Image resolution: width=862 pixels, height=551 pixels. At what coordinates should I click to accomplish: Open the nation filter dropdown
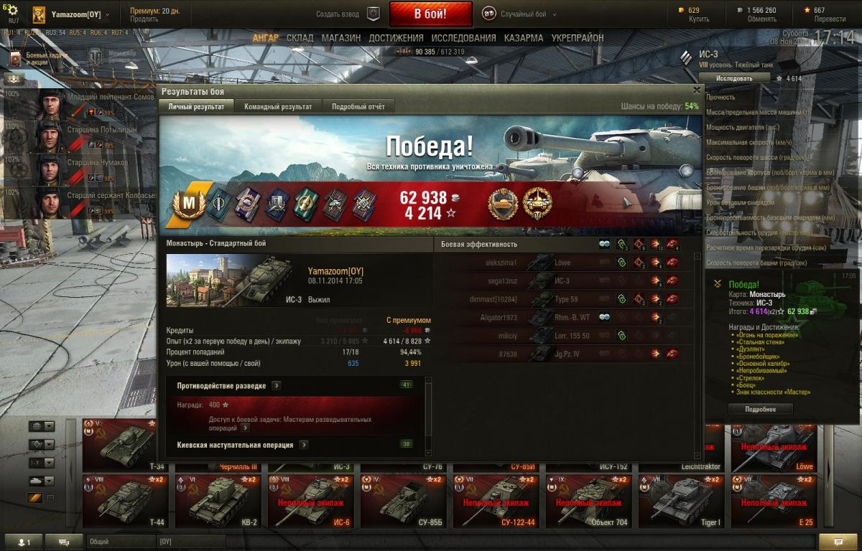[x=42, y=426]
